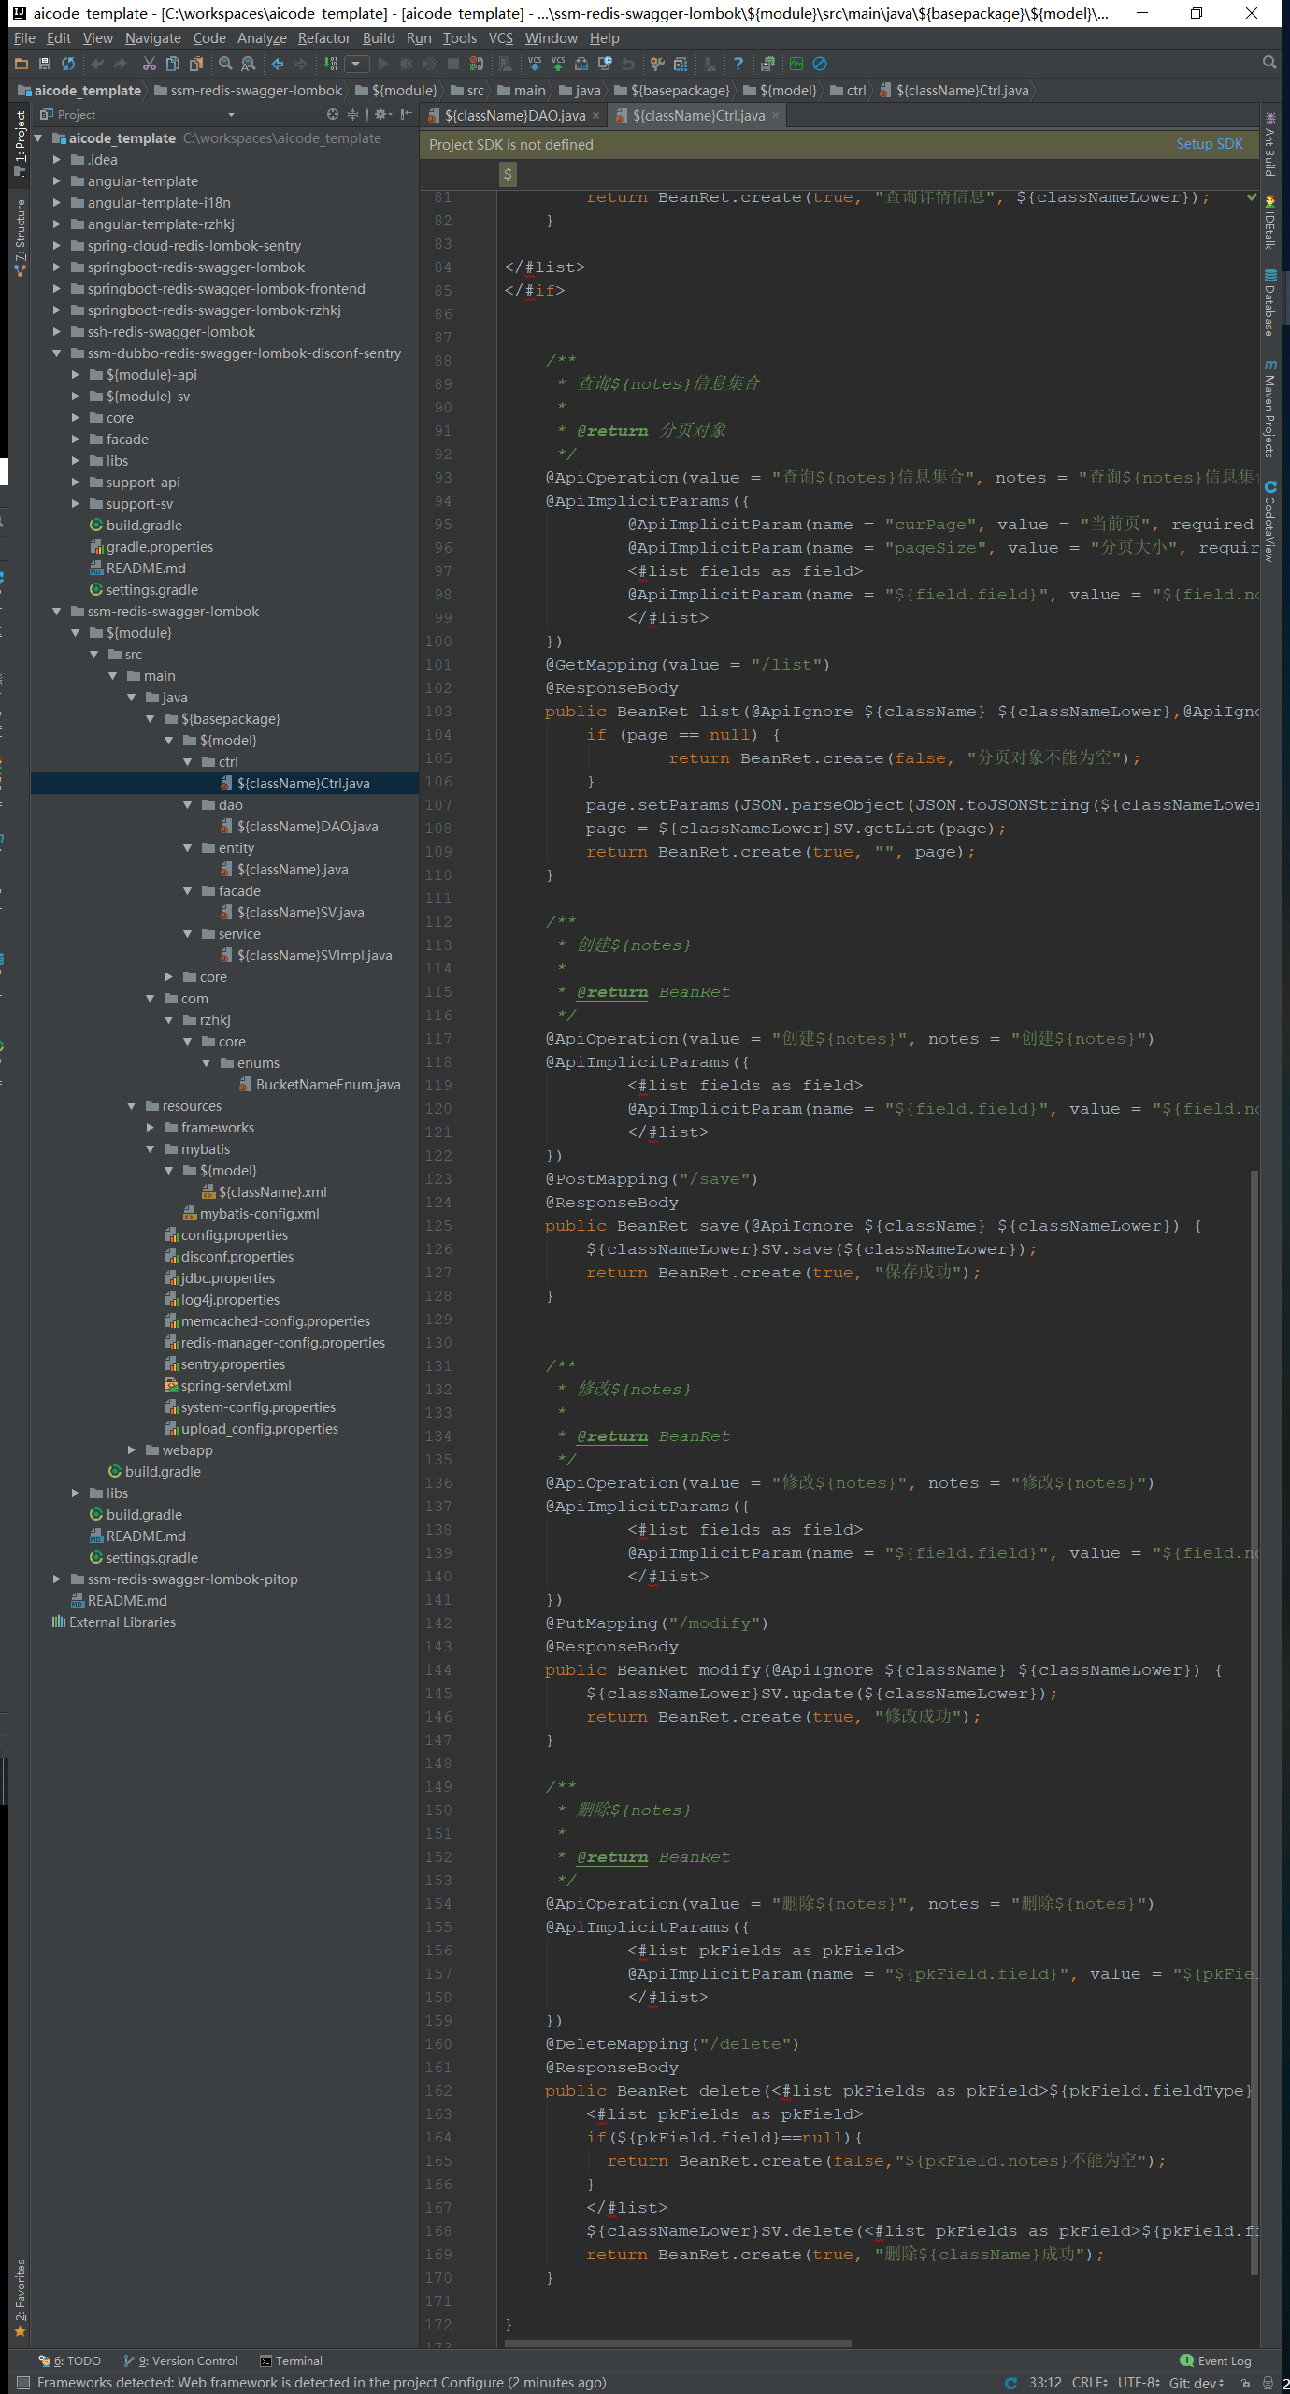
Task: Collapse the ssm-redis-swagger-lombok folder
Action: (x=56, y=611)
